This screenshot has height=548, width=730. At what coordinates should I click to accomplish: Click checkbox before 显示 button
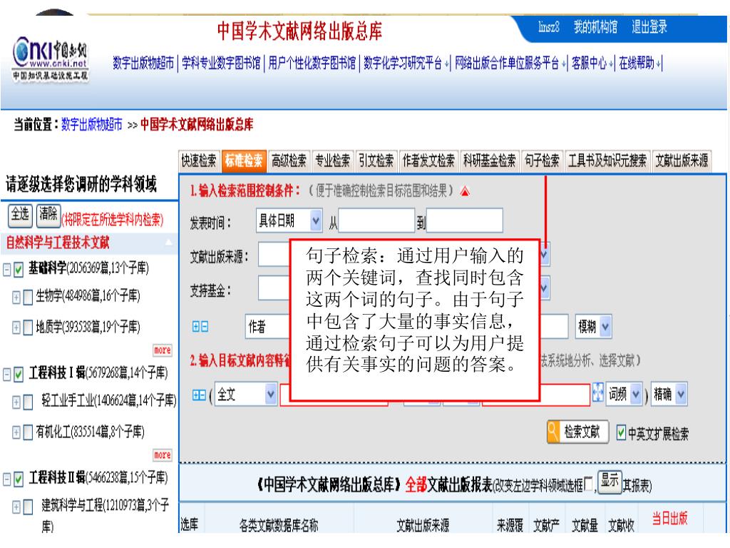click(x=588, y=484)
